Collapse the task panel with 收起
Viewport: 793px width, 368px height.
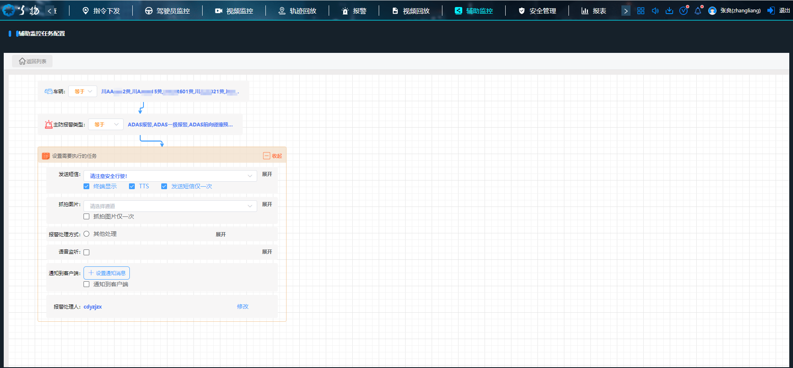tap(272, 156)
